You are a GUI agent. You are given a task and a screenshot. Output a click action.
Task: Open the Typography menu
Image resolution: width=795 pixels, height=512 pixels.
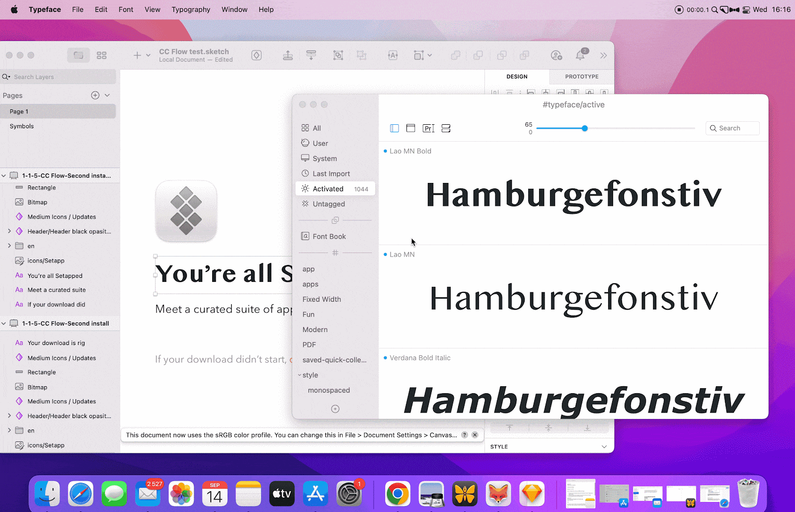point(191,9)
